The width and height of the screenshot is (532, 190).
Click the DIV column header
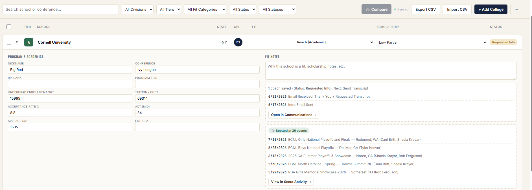click(237, 27)
